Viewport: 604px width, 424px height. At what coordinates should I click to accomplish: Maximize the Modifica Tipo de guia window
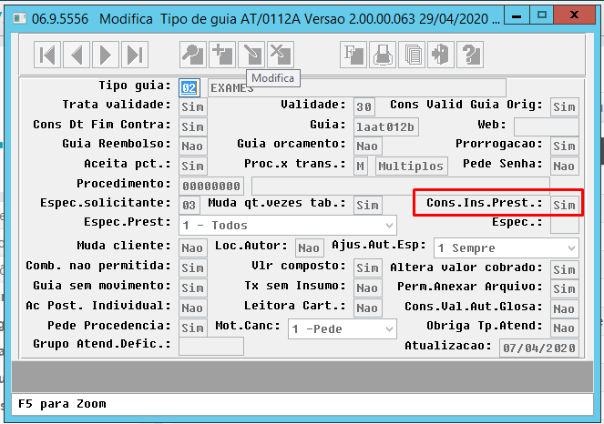point(542,15)
